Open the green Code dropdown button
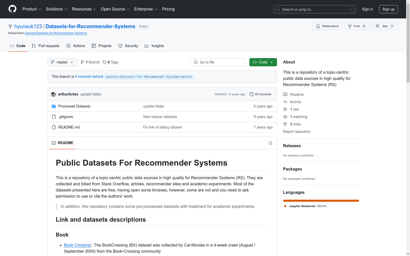410x256 pixels. point(263,62)
